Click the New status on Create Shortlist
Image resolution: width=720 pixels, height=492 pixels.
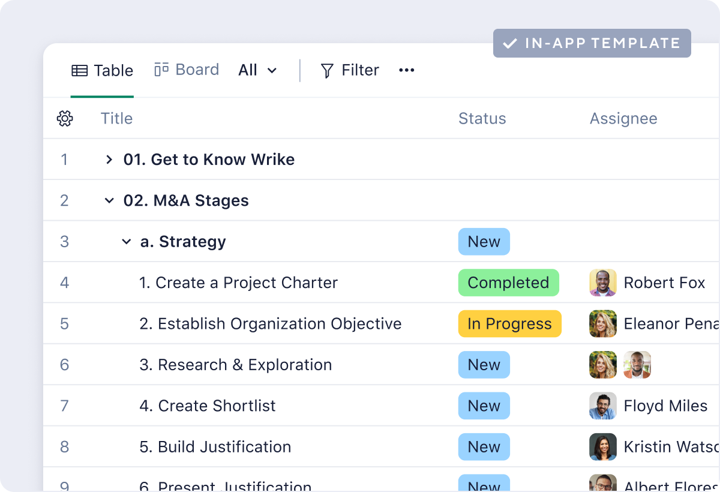(x=484, y=406)
